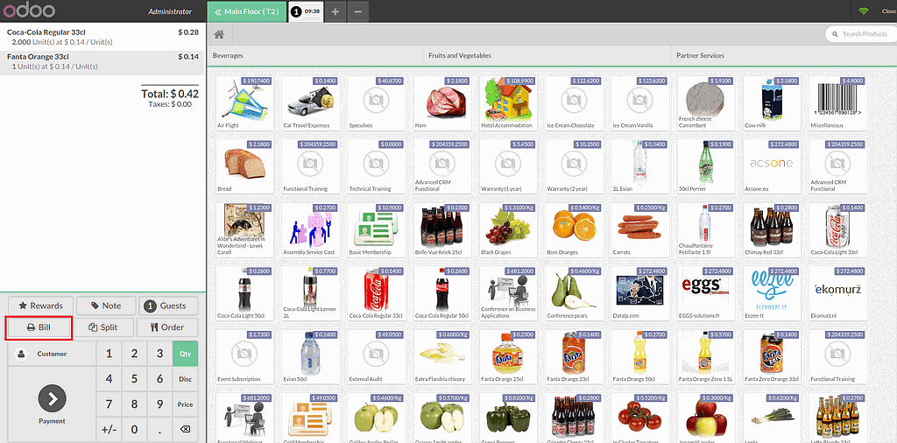Select Qty input mode
This screenshot has height=443, width=897.
[185, 354]
